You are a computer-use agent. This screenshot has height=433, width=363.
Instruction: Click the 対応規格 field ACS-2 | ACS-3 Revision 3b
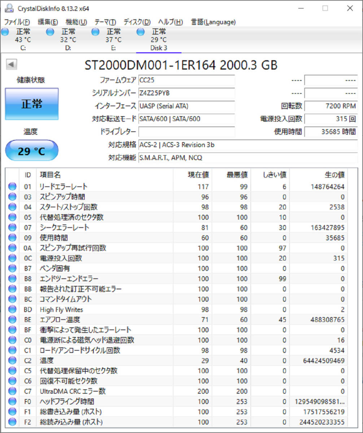248,145
